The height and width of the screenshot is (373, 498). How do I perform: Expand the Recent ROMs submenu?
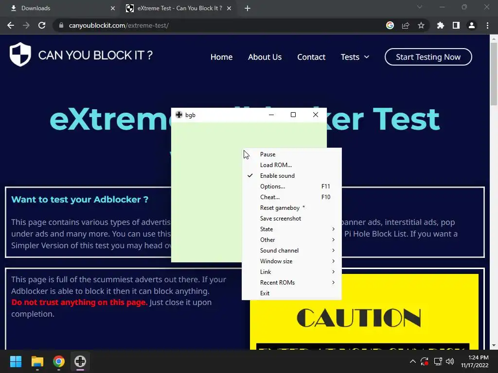292,283
